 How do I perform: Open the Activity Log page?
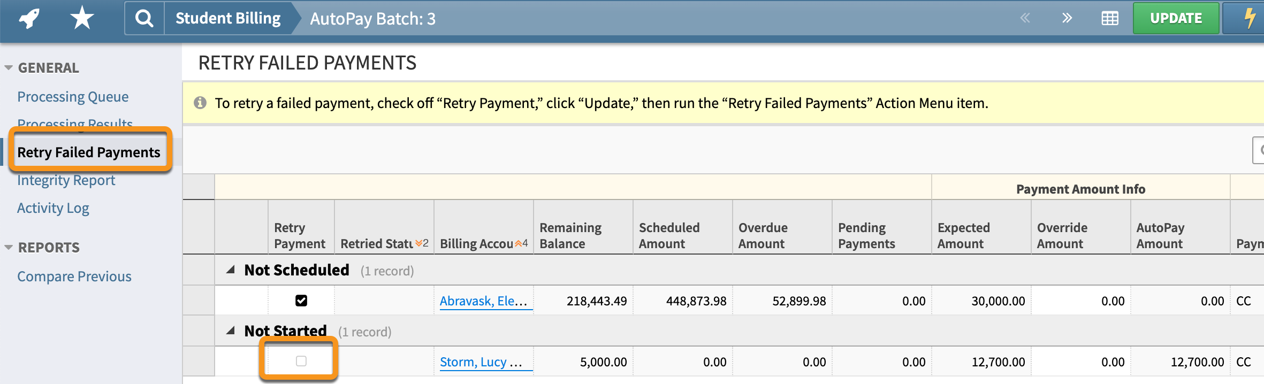(53, 208)
